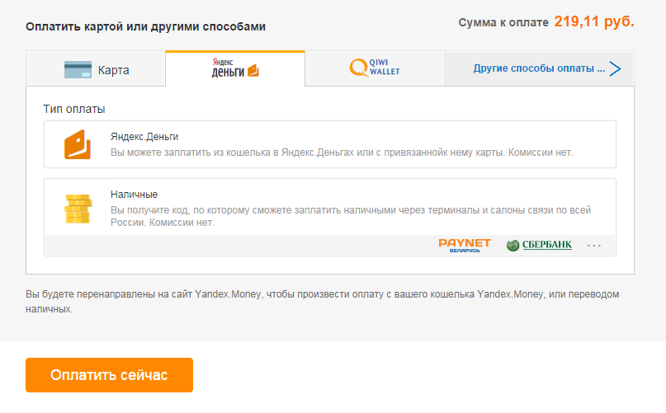The width and height of the screenshot is (666, 413).
Task: Click the PAYNET Беларусь logo
Action: click(465, 246)
